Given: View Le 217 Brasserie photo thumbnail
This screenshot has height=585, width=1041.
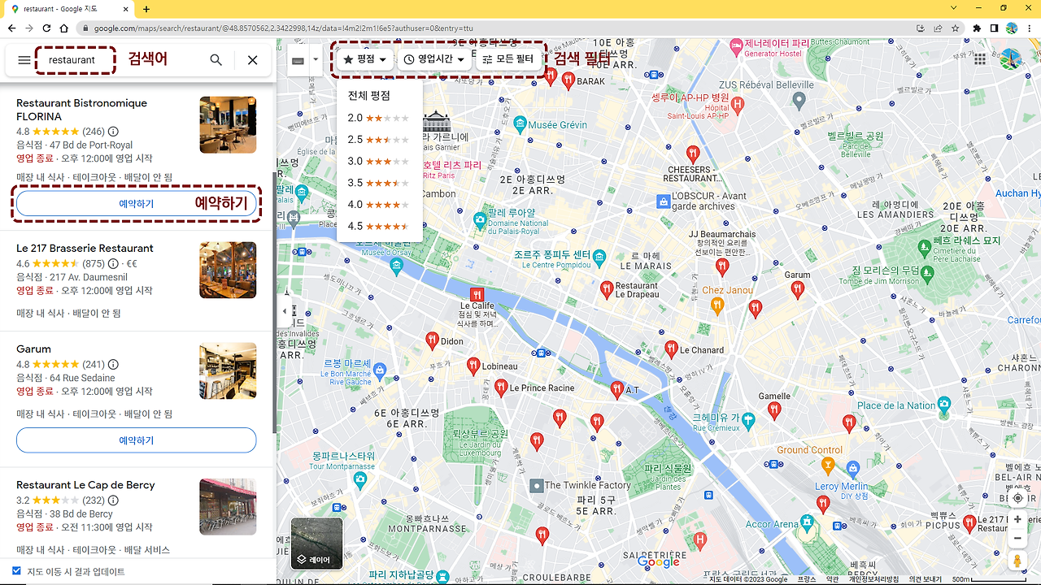Looking at the screenshot, I should pyautogui.click(x=228, y=271).
